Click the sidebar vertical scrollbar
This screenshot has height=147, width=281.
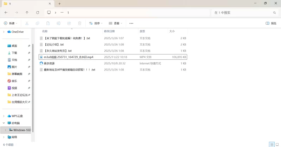pos(32,84)
